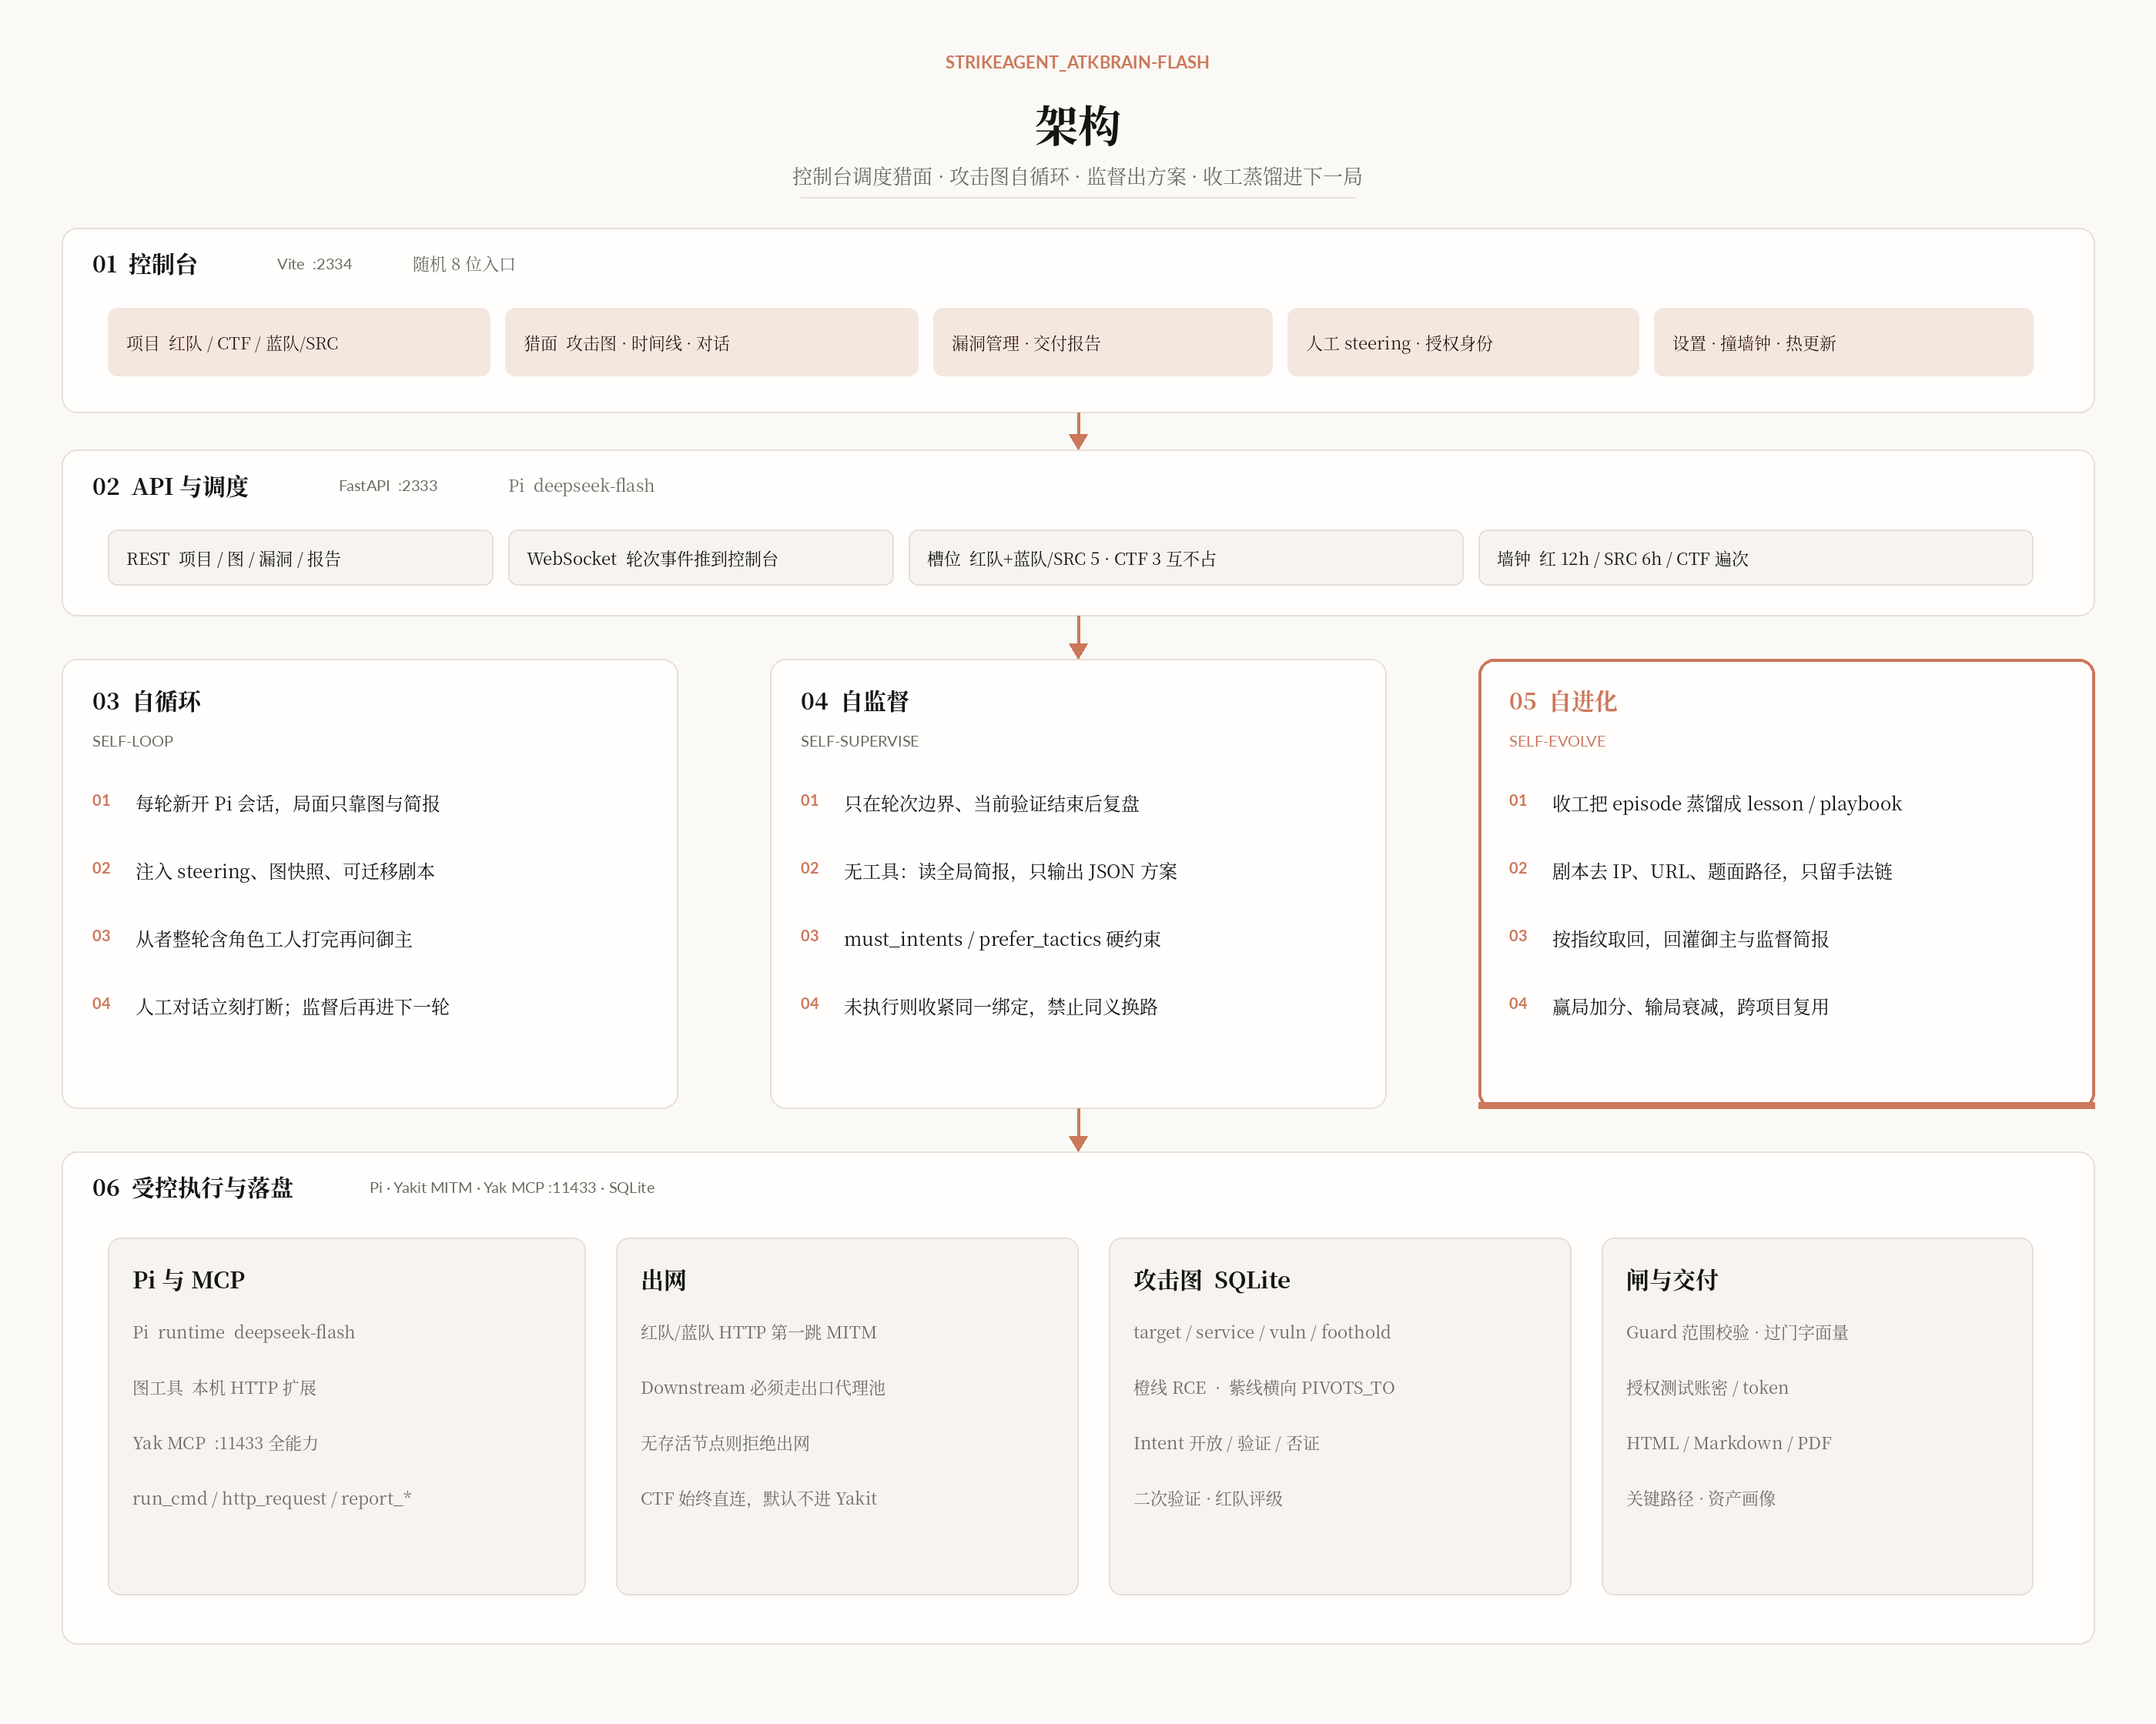Click Downstream 必须走出口代理池 line
Viewport: 2156px width, 1724px height.
763,1387
